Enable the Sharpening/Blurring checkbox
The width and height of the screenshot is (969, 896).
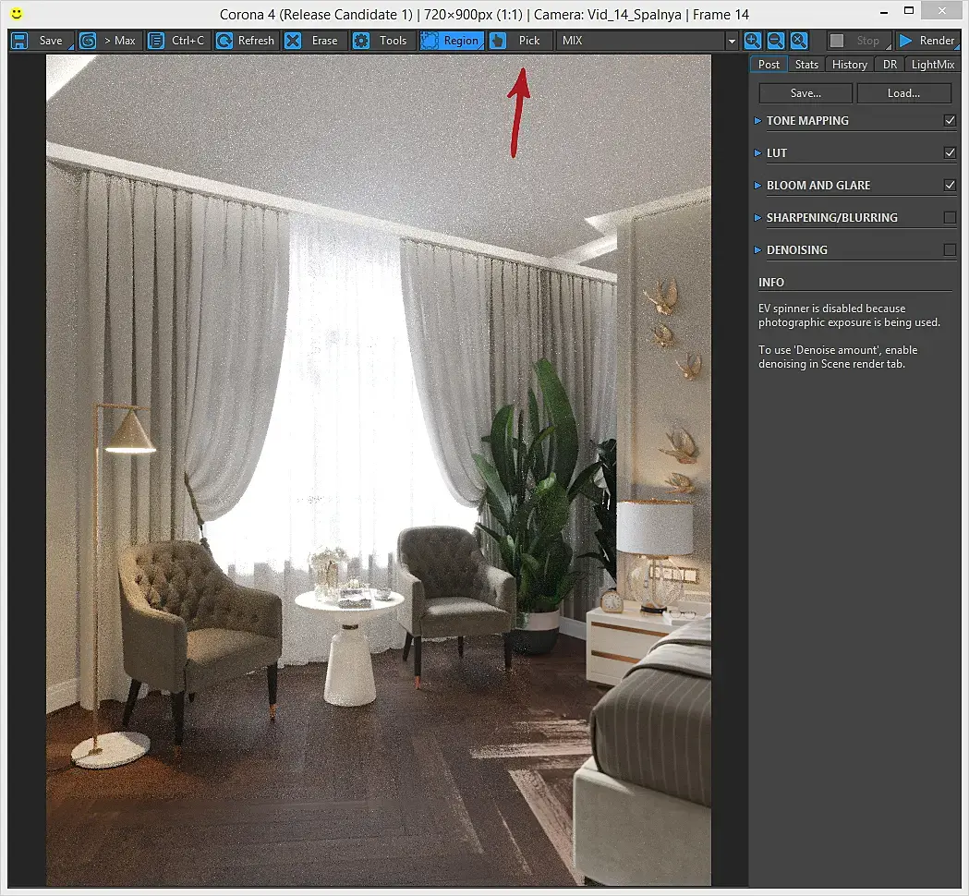(950, 217)
